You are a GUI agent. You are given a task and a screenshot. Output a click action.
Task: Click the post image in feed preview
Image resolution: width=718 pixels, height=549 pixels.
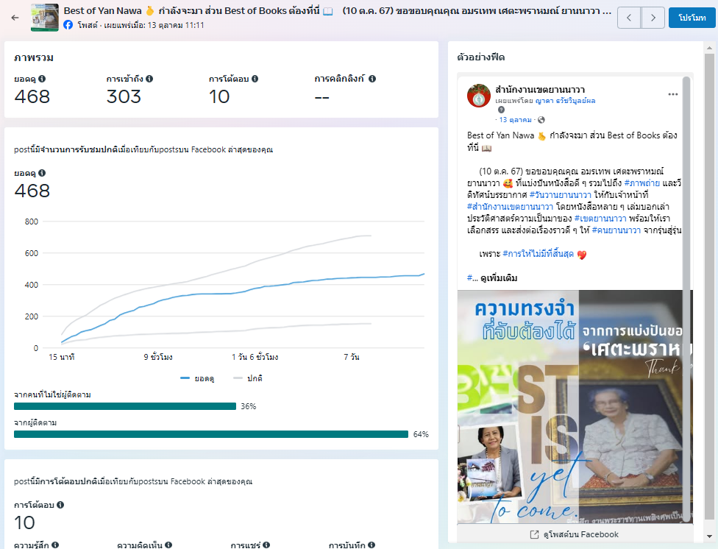574,406
